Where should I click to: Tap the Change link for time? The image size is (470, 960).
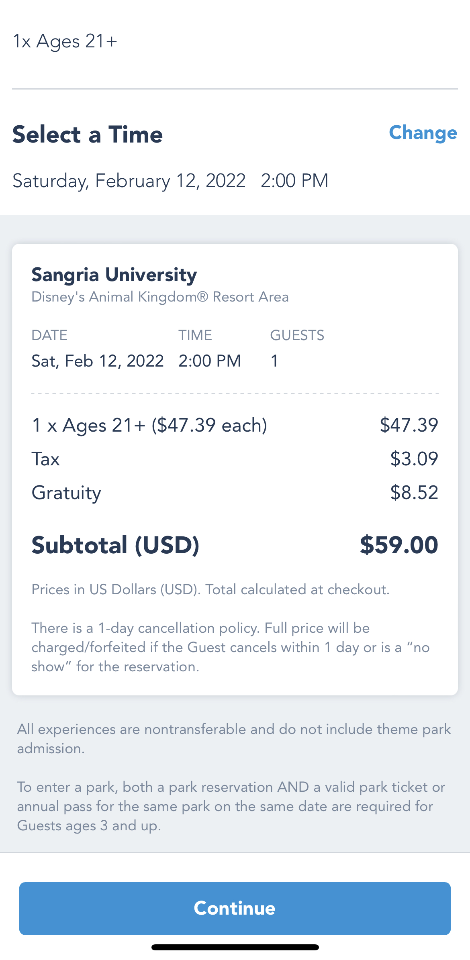[423, 133]
